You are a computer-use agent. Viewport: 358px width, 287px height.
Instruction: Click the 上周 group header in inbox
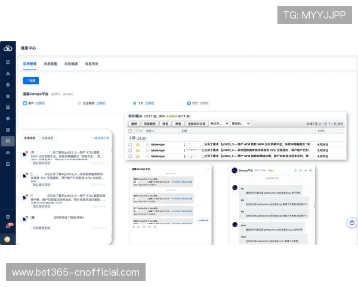point(137,138)
